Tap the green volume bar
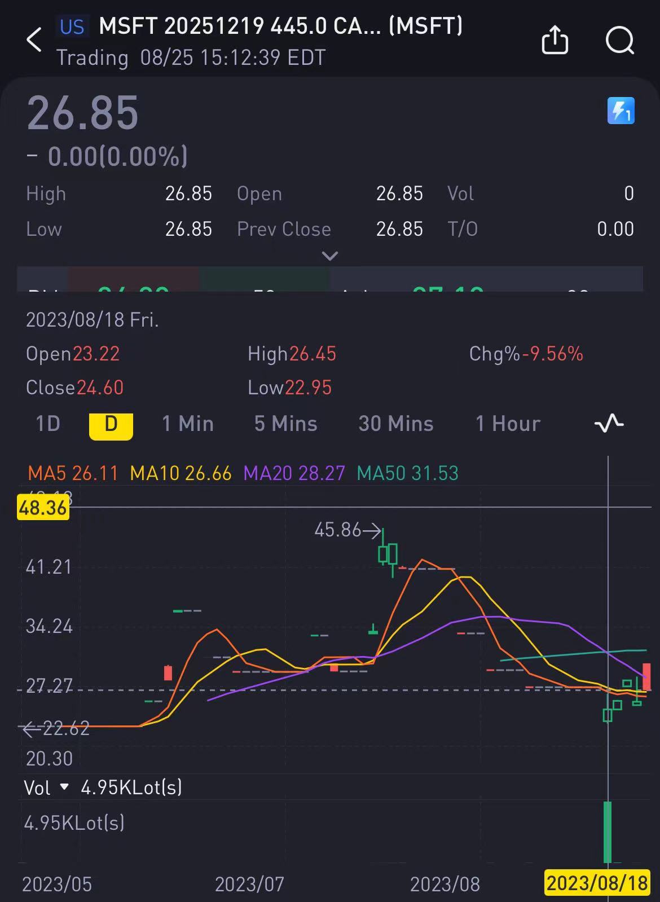 (x=608, y=832)
